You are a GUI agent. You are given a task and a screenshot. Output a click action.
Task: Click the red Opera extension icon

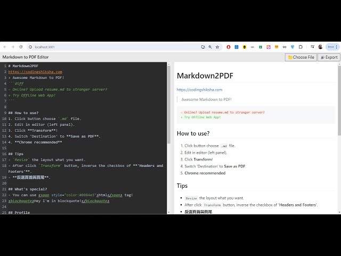(x=229, y=47)
